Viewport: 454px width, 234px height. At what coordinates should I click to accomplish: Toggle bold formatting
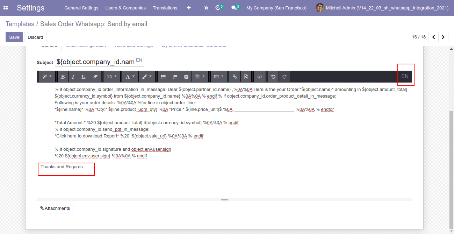[63, 77]
